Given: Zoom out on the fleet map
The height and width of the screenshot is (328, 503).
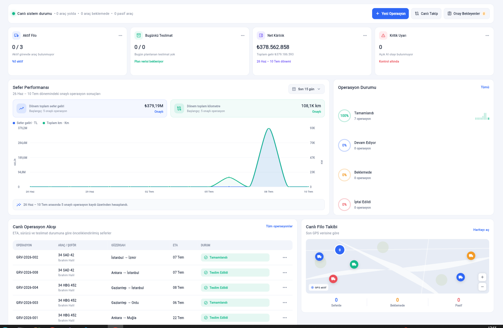Looking at the screenshot, I should point(482,286).
